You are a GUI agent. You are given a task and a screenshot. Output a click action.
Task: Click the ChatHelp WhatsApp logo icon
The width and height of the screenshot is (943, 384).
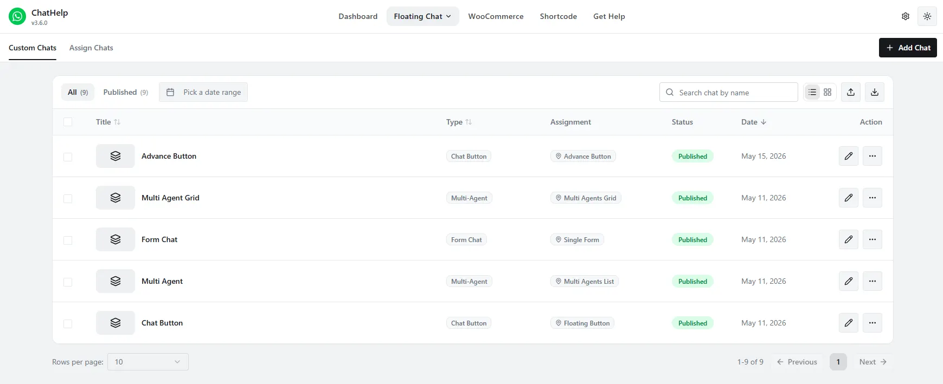pyautogui.click(x=17, y=16)
